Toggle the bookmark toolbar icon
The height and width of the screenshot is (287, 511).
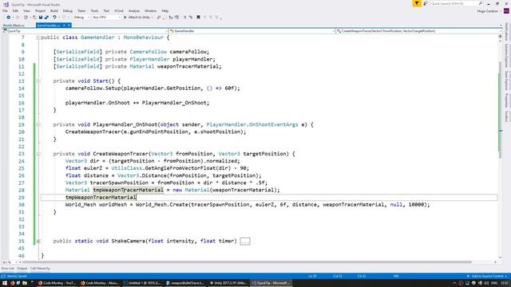(x=198, y=18)
